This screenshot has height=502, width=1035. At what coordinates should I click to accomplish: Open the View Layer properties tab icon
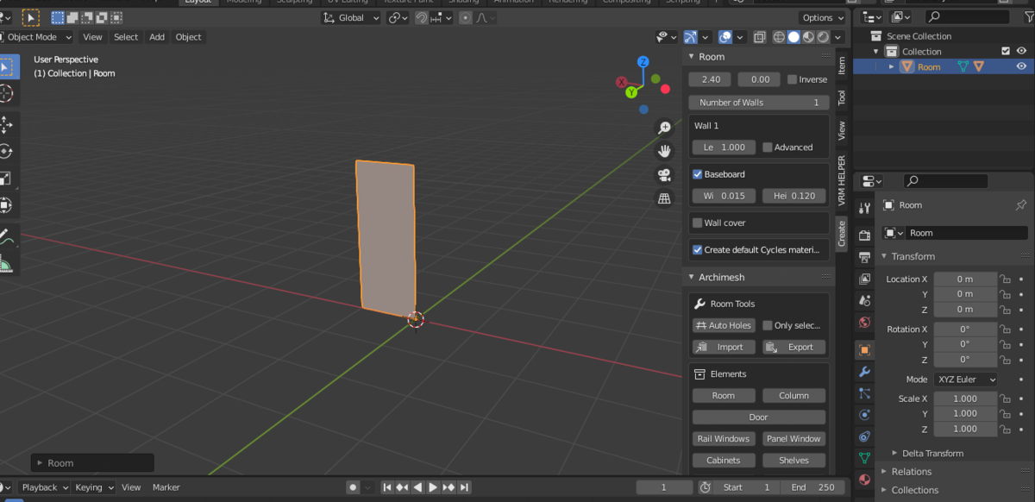(x=865, y=279)
